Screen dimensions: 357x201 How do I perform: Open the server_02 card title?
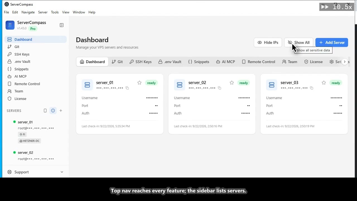click(197, 83)
